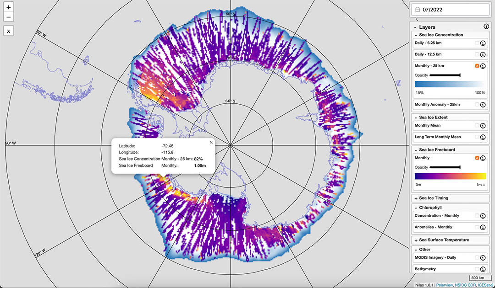
Task: Click the Nilas 1.0.1 version text
Action: 424,285
